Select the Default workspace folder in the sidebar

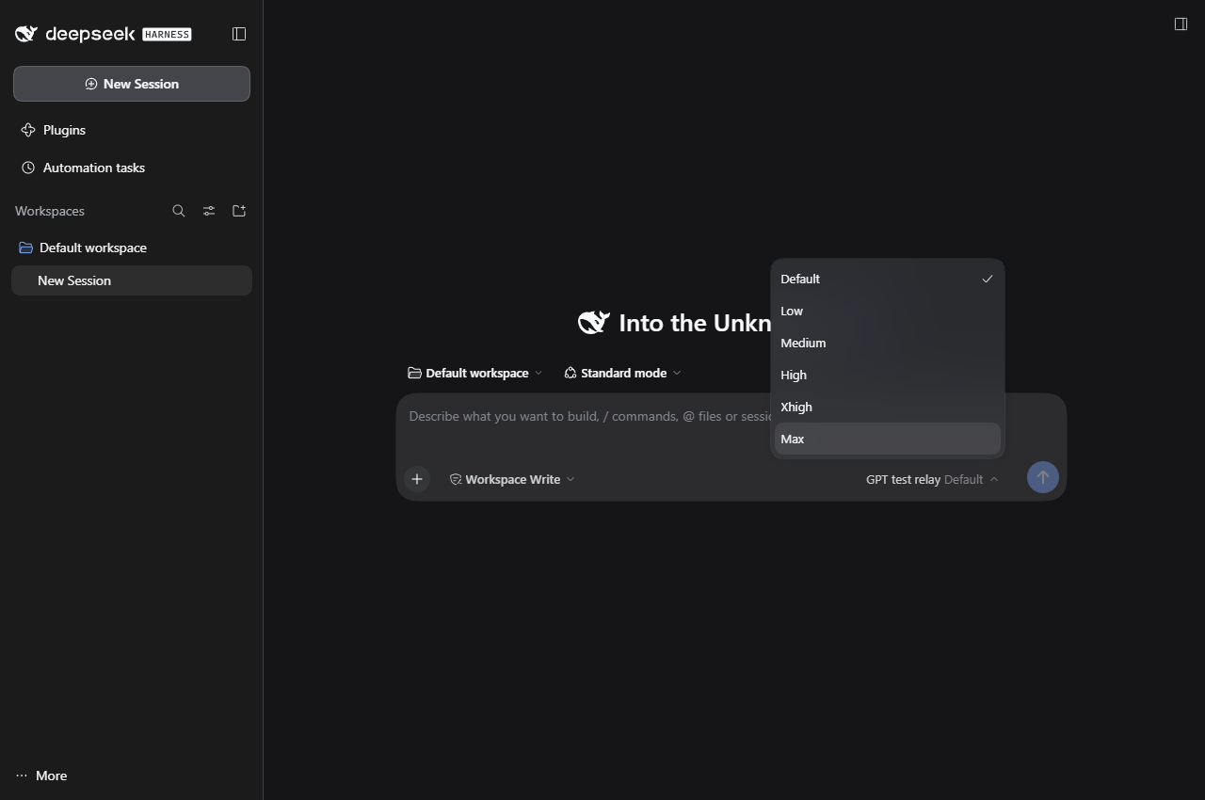point(132,248)
